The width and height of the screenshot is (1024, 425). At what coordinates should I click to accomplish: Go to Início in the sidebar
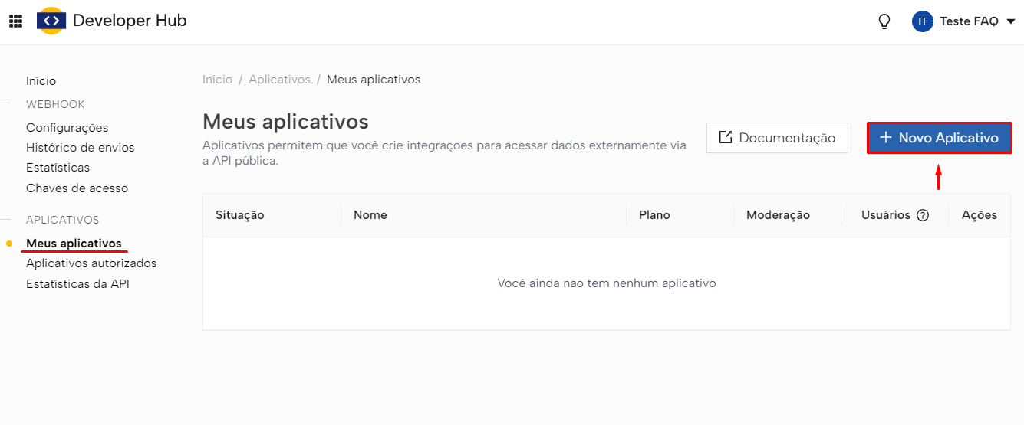click(x=41, y=81)
